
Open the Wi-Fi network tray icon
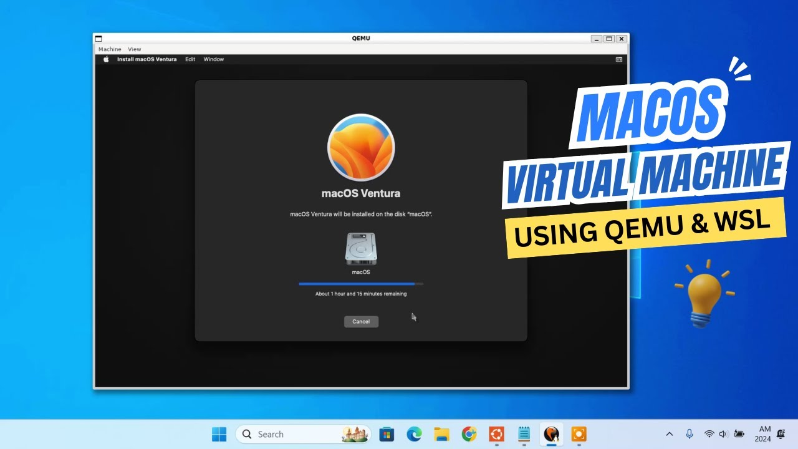tap(709, 434)
